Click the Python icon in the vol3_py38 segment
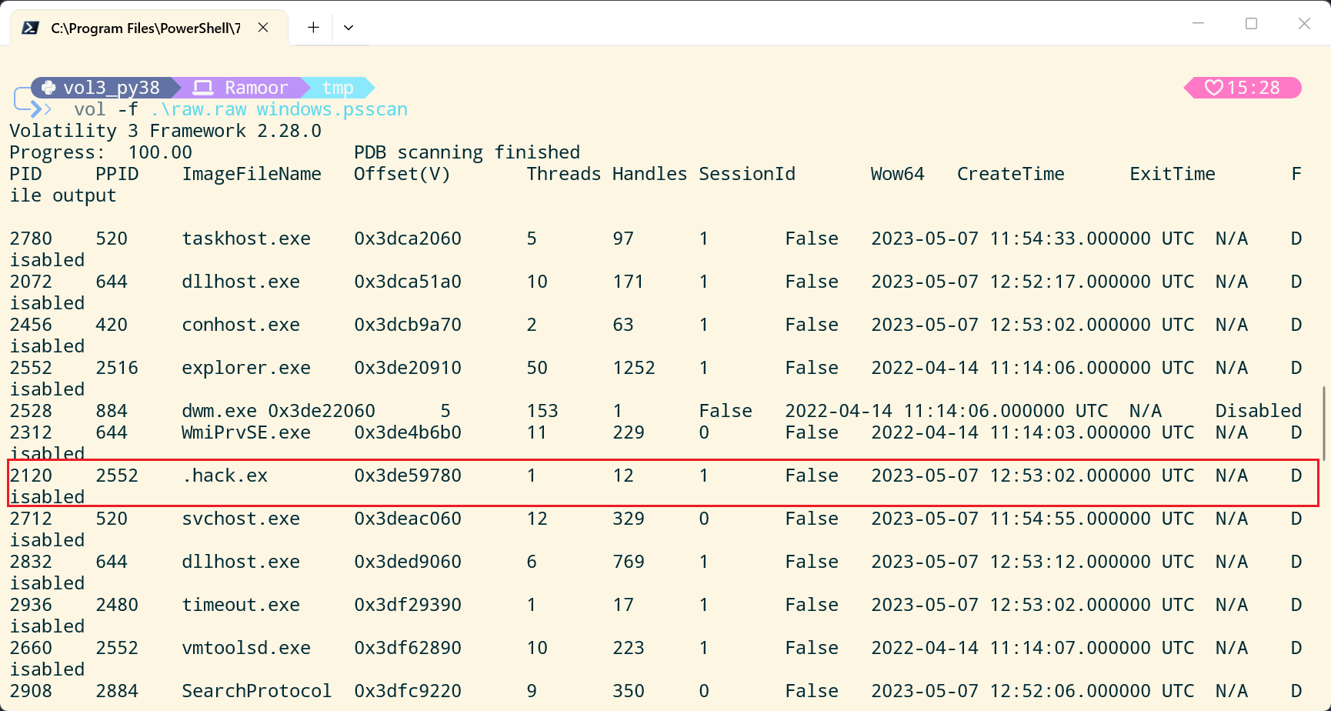This screenshot has height=711, width=1331. [48, 88]
